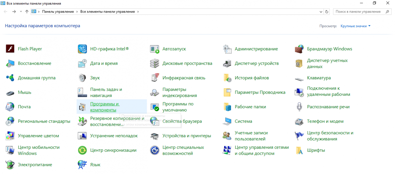Viewport: 395px width, 174px height.
Task: Click the Язык language icon
Action: click(x=82, y=165)
